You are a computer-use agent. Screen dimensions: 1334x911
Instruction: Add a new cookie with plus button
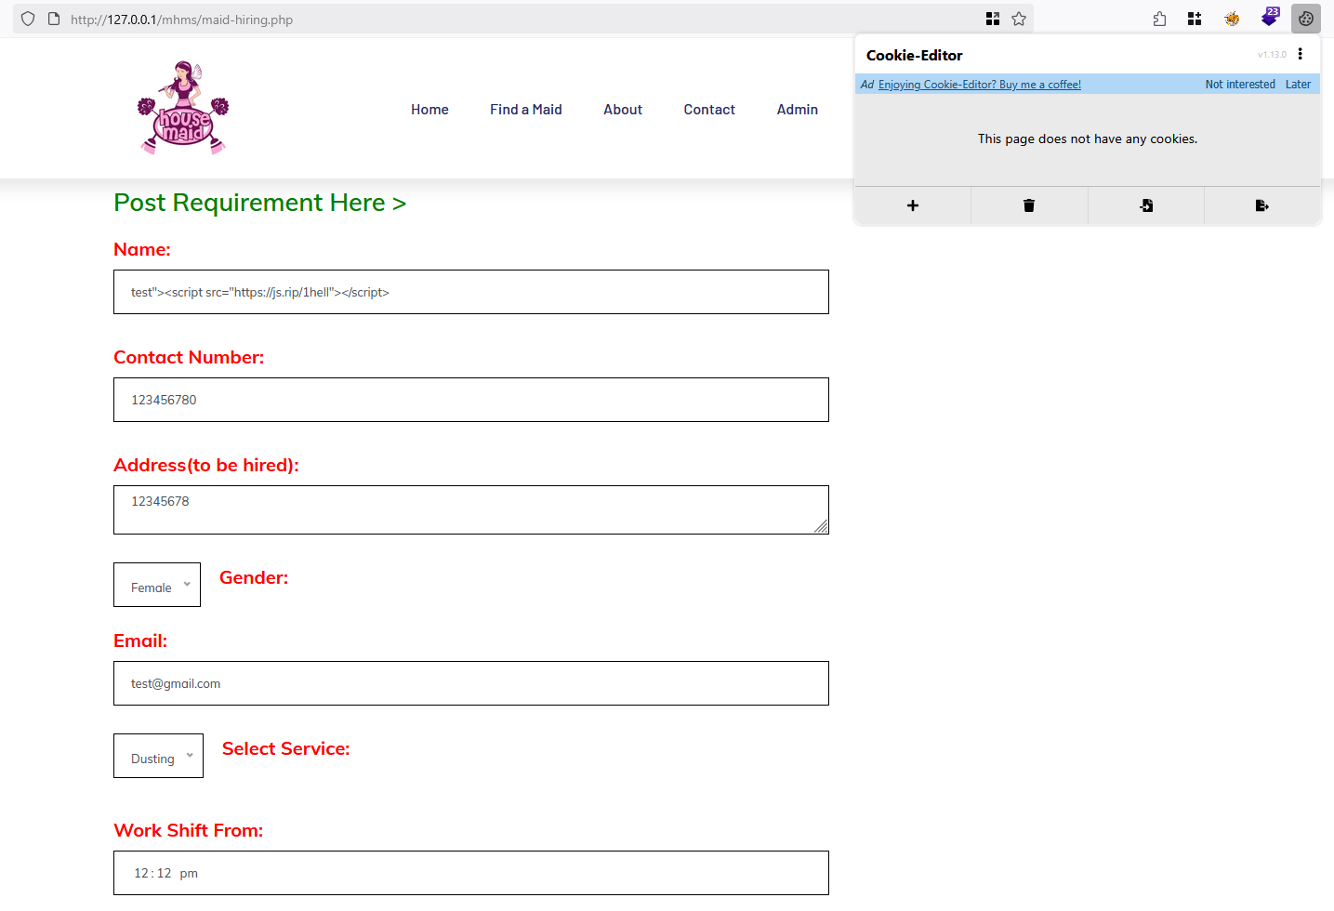[x=913, y=205]
